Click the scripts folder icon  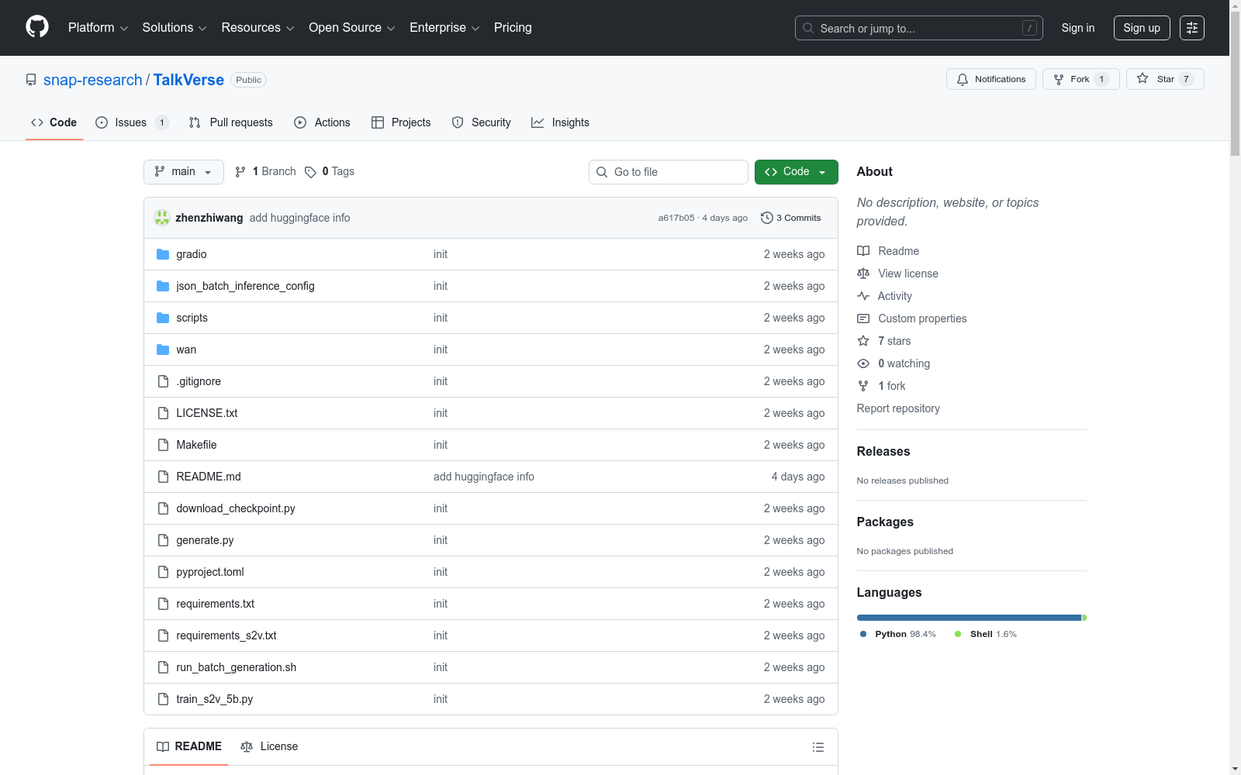(x=163, y=318)
